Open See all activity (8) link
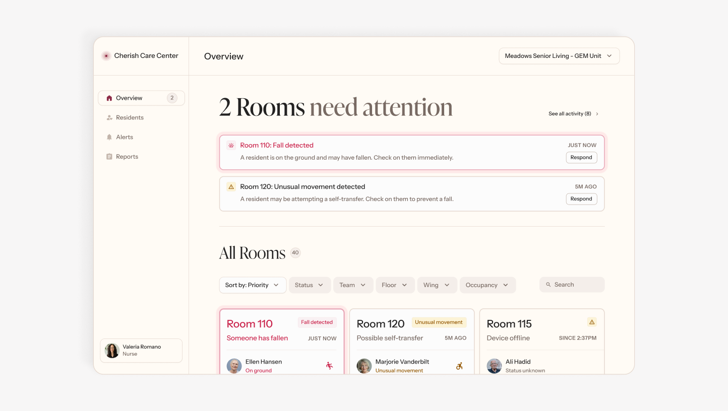The height and width of the screenshot is (411, 728). (x=570, y=114)
